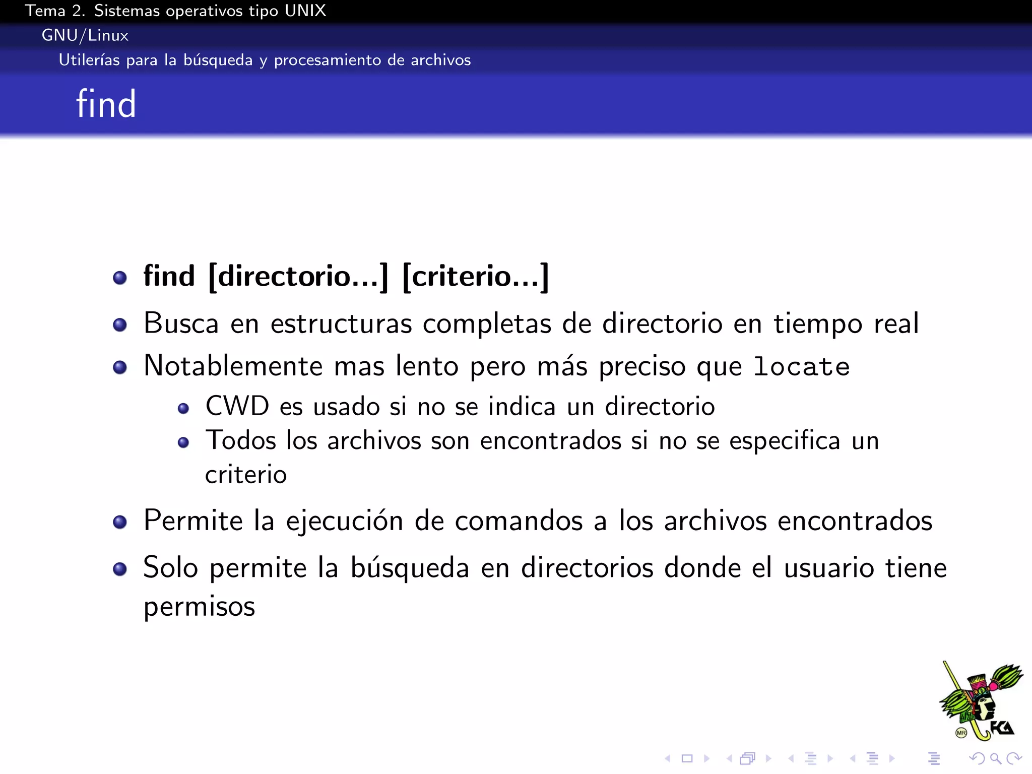
Task: Go to previous frame arrow
Action: click(x=729, y=758)
